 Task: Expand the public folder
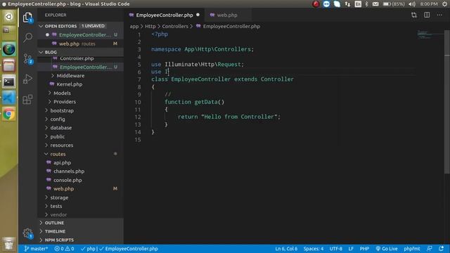[58, 136]
